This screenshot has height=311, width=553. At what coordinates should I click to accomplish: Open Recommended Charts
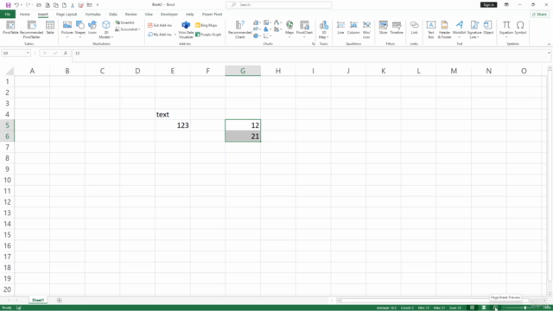point(240,29)
